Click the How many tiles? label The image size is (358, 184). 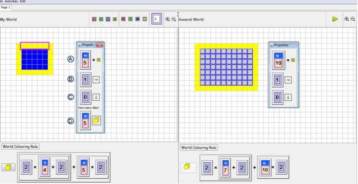89,108
